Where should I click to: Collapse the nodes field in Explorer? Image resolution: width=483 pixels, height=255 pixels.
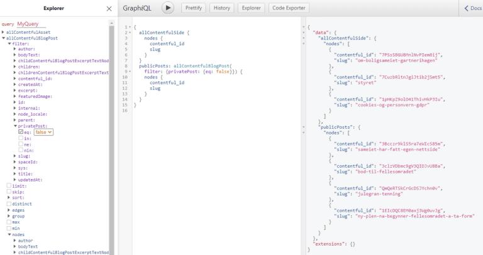[9, 234]
